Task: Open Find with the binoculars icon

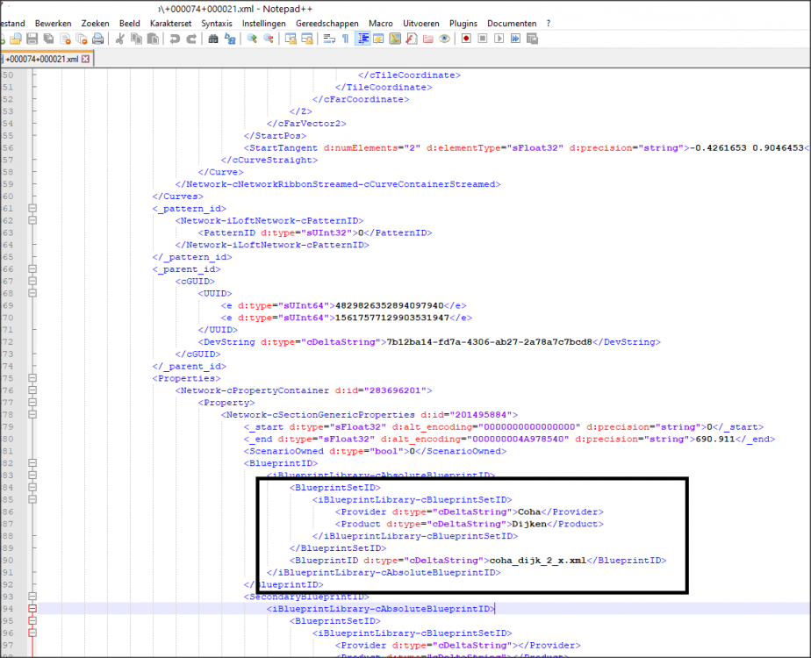Action: tap(213, 39)
